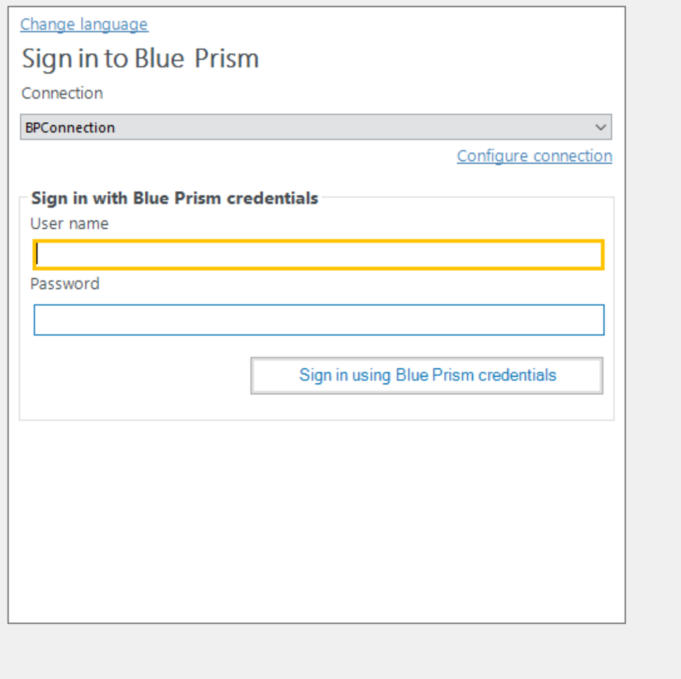
Task: Click the User name label
Action: pyautogui.click(x=70, y=224)
